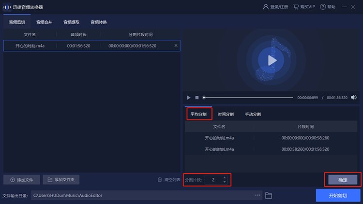Remove 开心的时刻.m4a from file list

coord(176,45)
